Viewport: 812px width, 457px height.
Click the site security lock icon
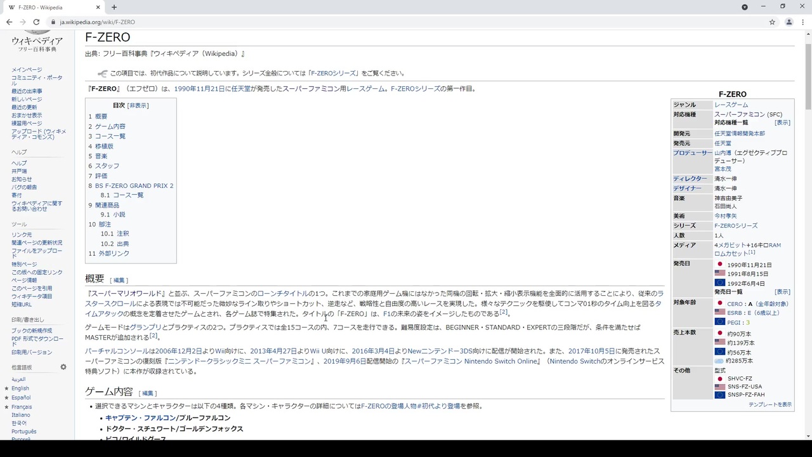[53, 22]
